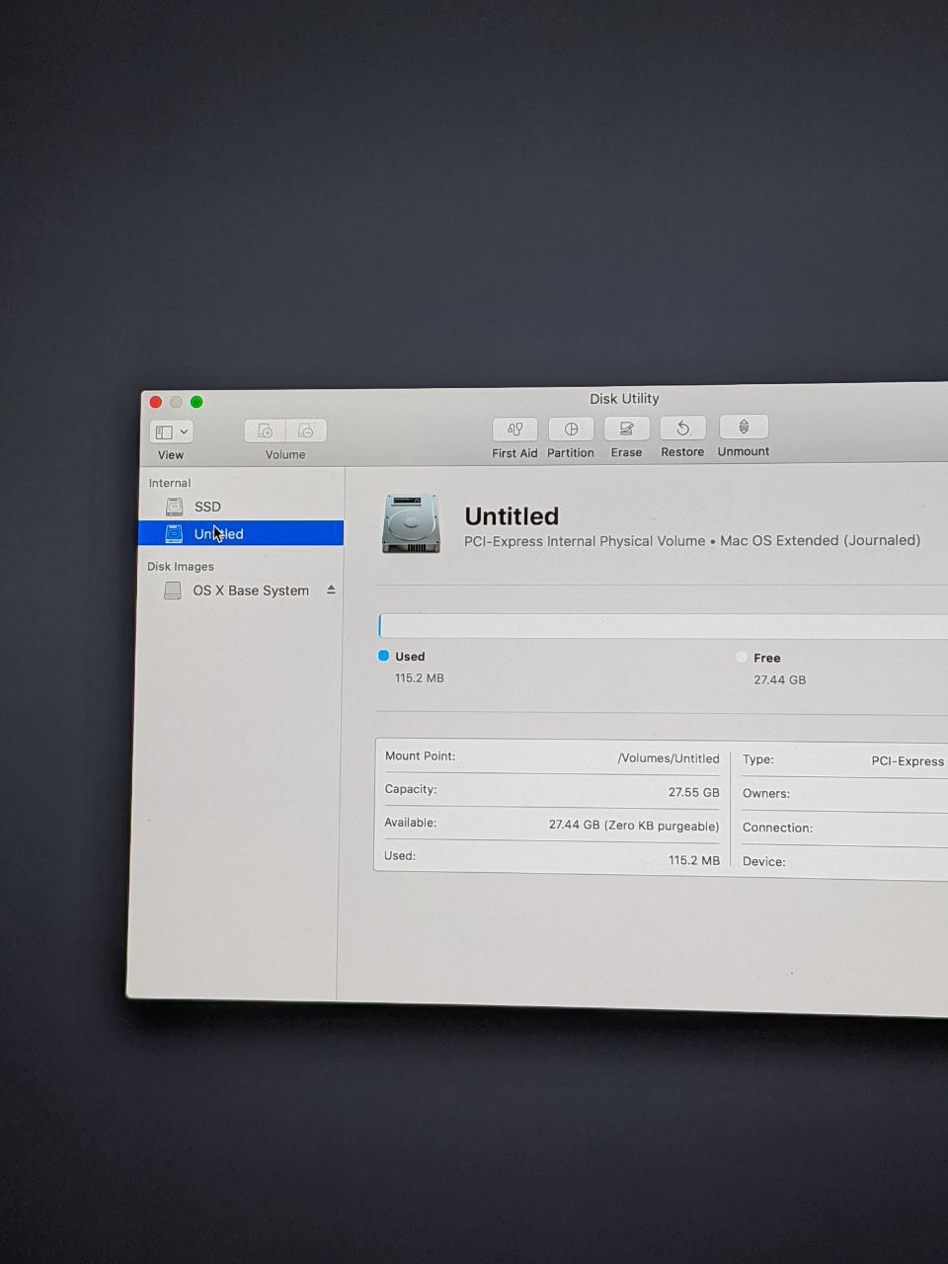Click the blue Used legend dot
The height and width of the screenshot is (1264, 948).
point(383,656)
